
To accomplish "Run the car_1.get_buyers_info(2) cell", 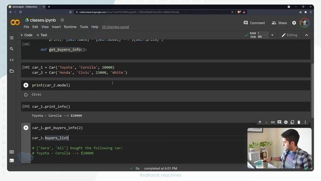I will (x=26, y=128).
